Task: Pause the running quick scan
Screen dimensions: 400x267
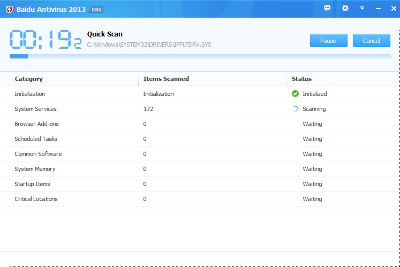Action: tap(328, 41)
